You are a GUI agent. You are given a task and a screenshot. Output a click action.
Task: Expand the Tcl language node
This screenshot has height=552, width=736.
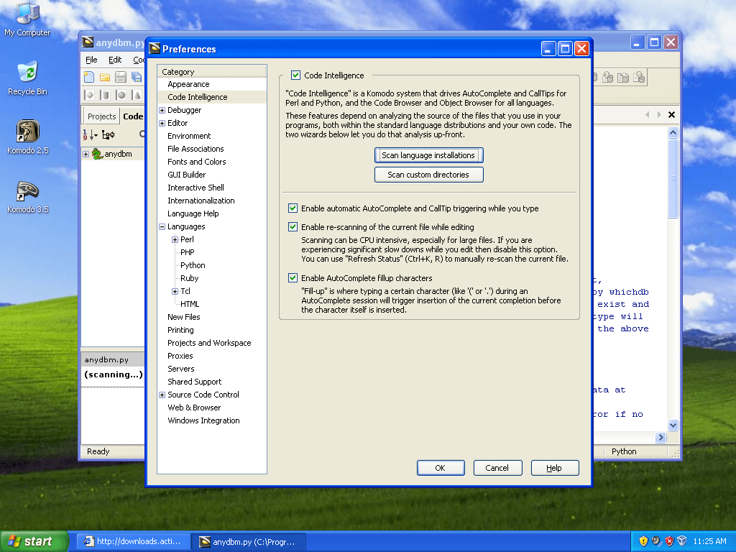tap(175, 292)
